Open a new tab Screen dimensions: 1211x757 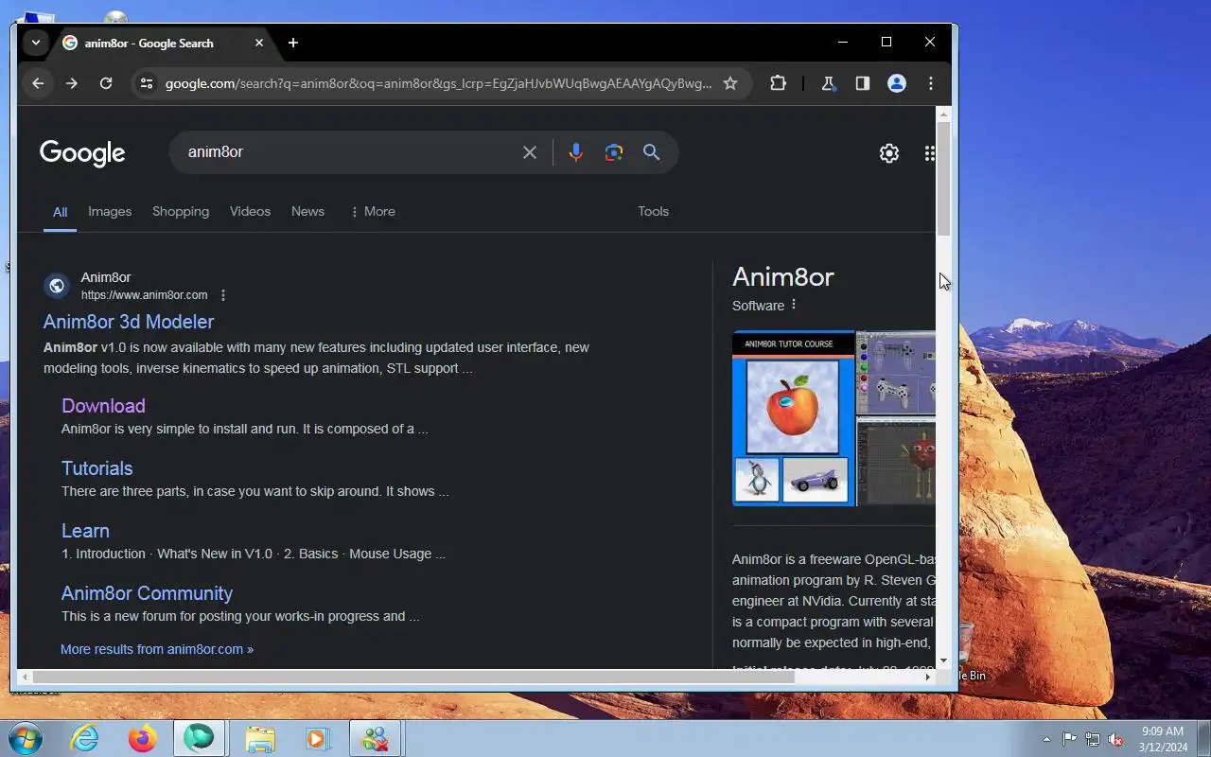pos(293,43)
